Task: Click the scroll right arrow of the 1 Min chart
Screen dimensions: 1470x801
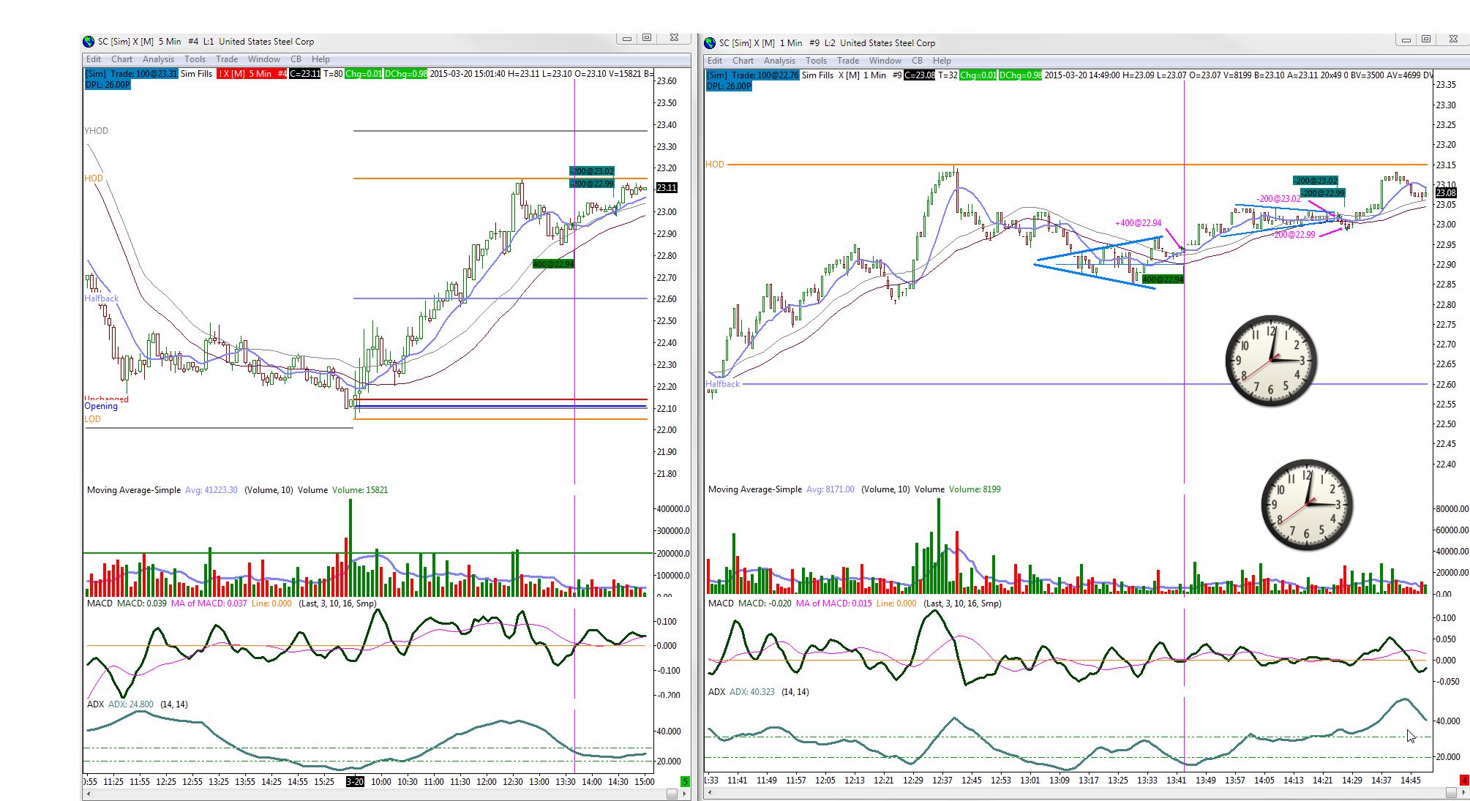Action: 1464,793
